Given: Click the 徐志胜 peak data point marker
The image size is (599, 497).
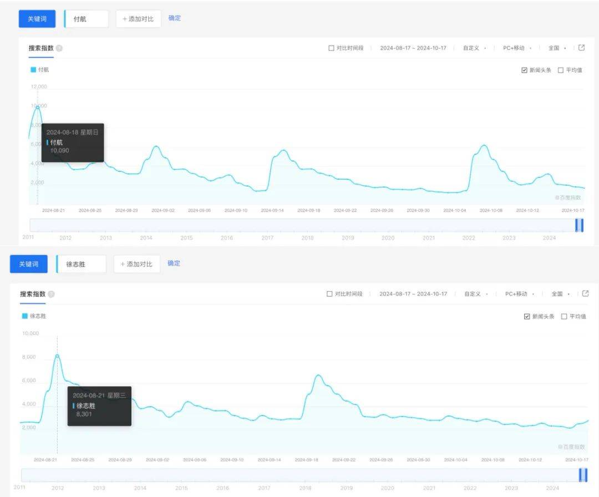Looking at the screenshot, I should [57, 356].
